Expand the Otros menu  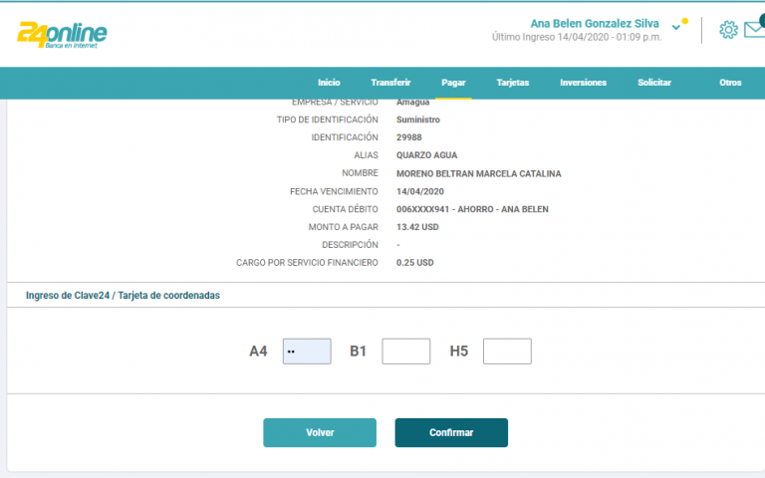click(x=730, y=83)
